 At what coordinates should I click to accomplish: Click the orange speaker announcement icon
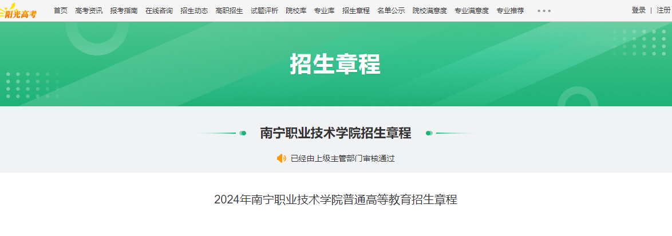[282, 159]
